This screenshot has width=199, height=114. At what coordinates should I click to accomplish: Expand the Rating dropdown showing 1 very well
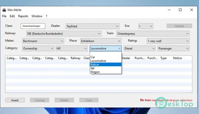[168, 41]
